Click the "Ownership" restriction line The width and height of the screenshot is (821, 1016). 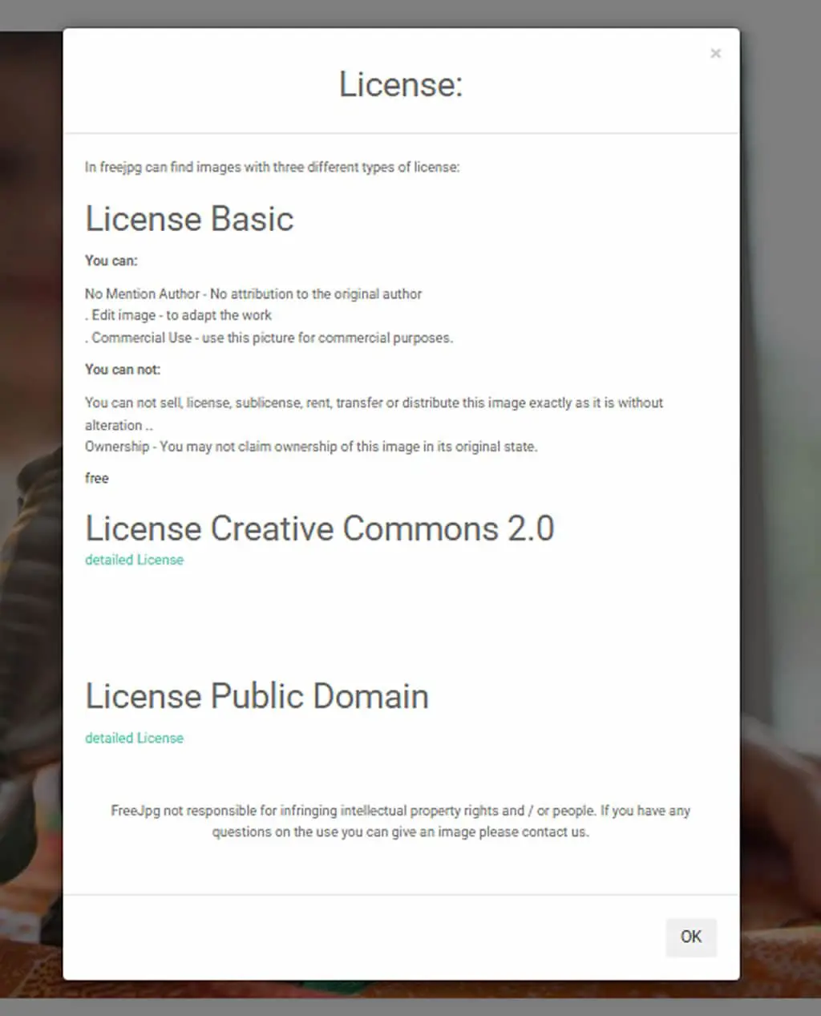tap(311, 447)
